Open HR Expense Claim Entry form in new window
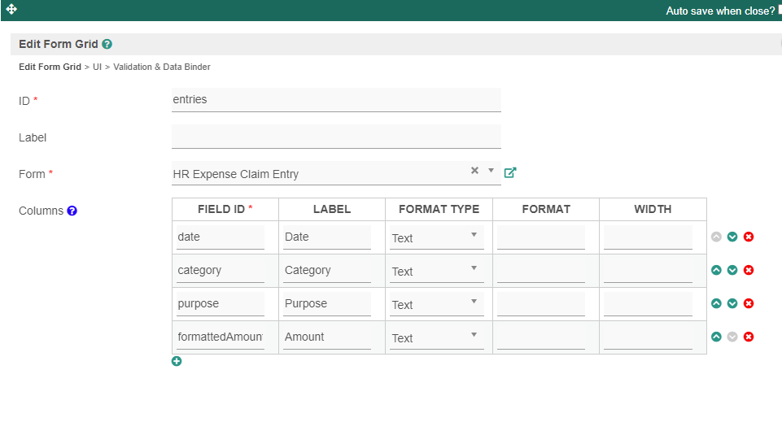The width and height of the screenshot is (782, 422). click(x=510, y=172)
